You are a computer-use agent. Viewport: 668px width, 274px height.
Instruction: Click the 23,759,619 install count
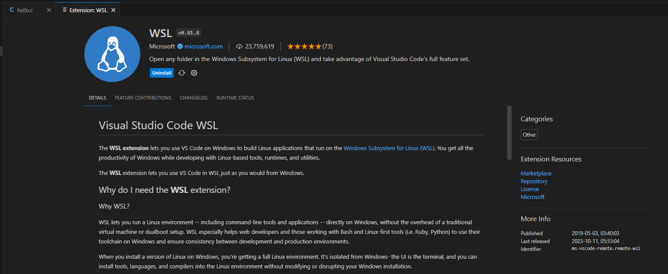260,46
